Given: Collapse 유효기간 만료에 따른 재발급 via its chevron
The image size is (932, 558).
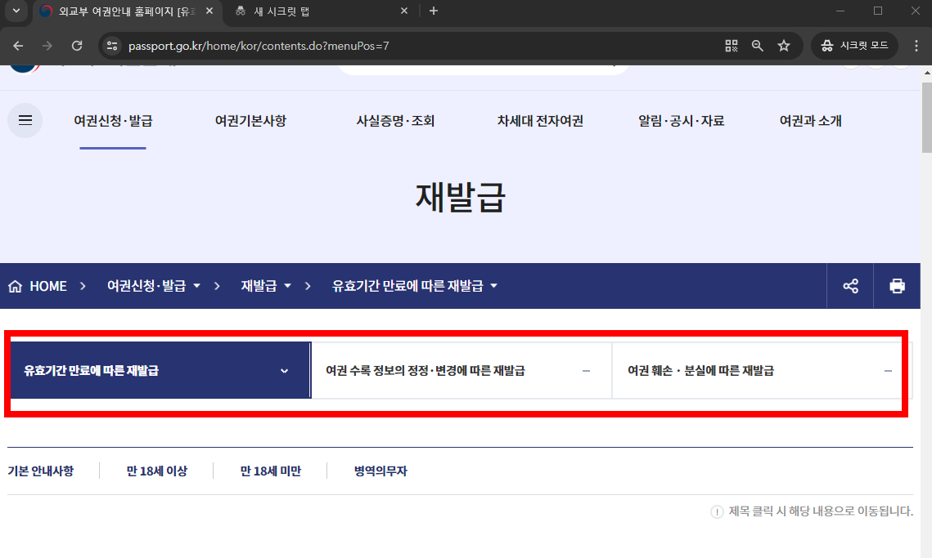Looking at the screenshot, I should pyautogui.click(x=285, y=370).
